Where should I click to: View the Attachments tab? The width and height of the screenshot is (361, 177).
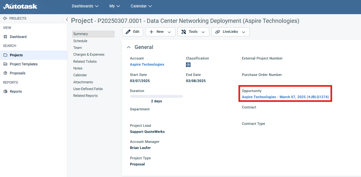point(83,82)
